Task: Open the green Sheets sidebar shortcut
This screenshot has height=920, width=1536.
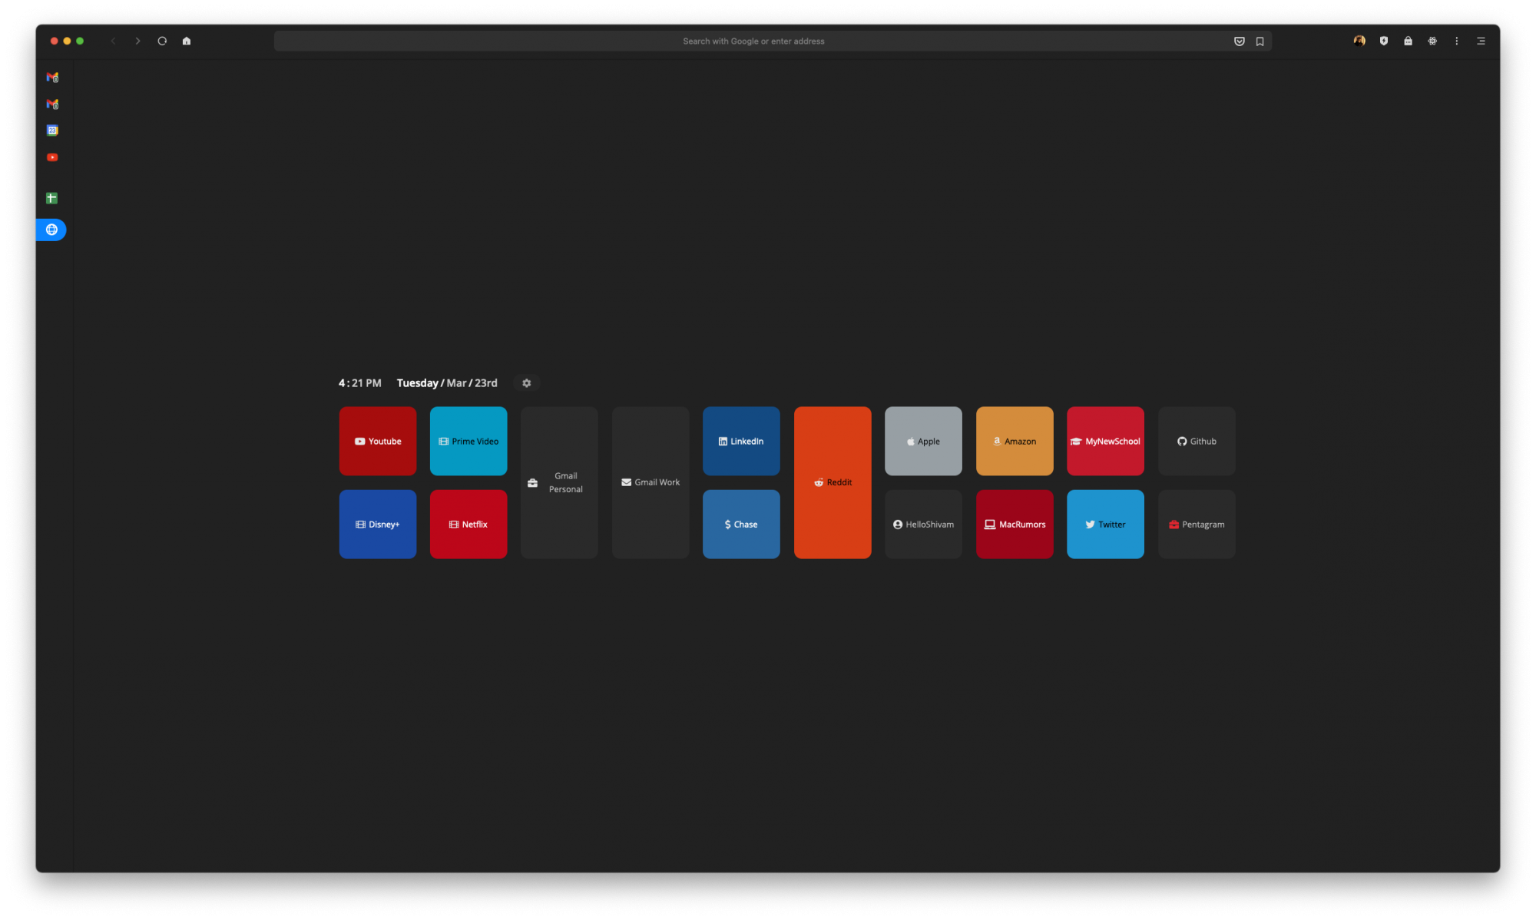Action: pos(51,198)
